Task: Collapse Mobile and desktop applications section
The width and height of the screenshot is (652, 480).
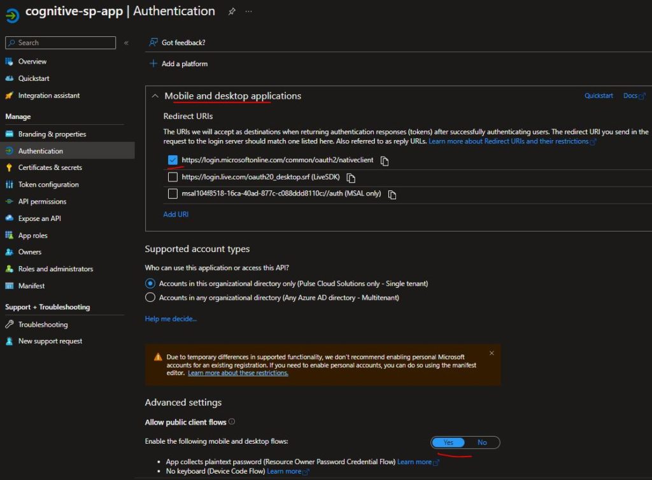Action: (155, 95)
